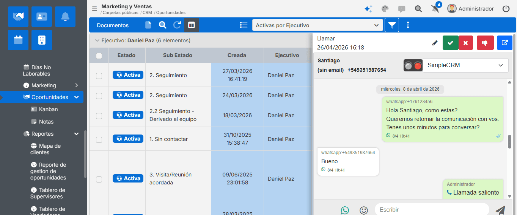Image resolution: width=517 pixels, height=215 pixels.
Task: Open the bell notifications tile in sidebar
Action: [65, 17]
